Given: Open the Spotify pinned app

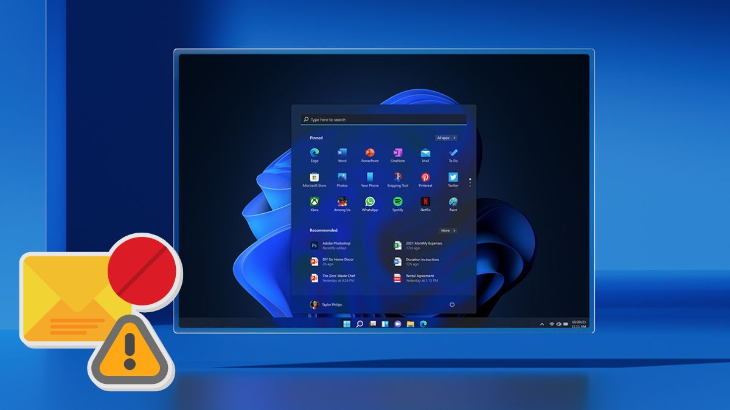Looking at the screenshot, I should click(397, 204).
